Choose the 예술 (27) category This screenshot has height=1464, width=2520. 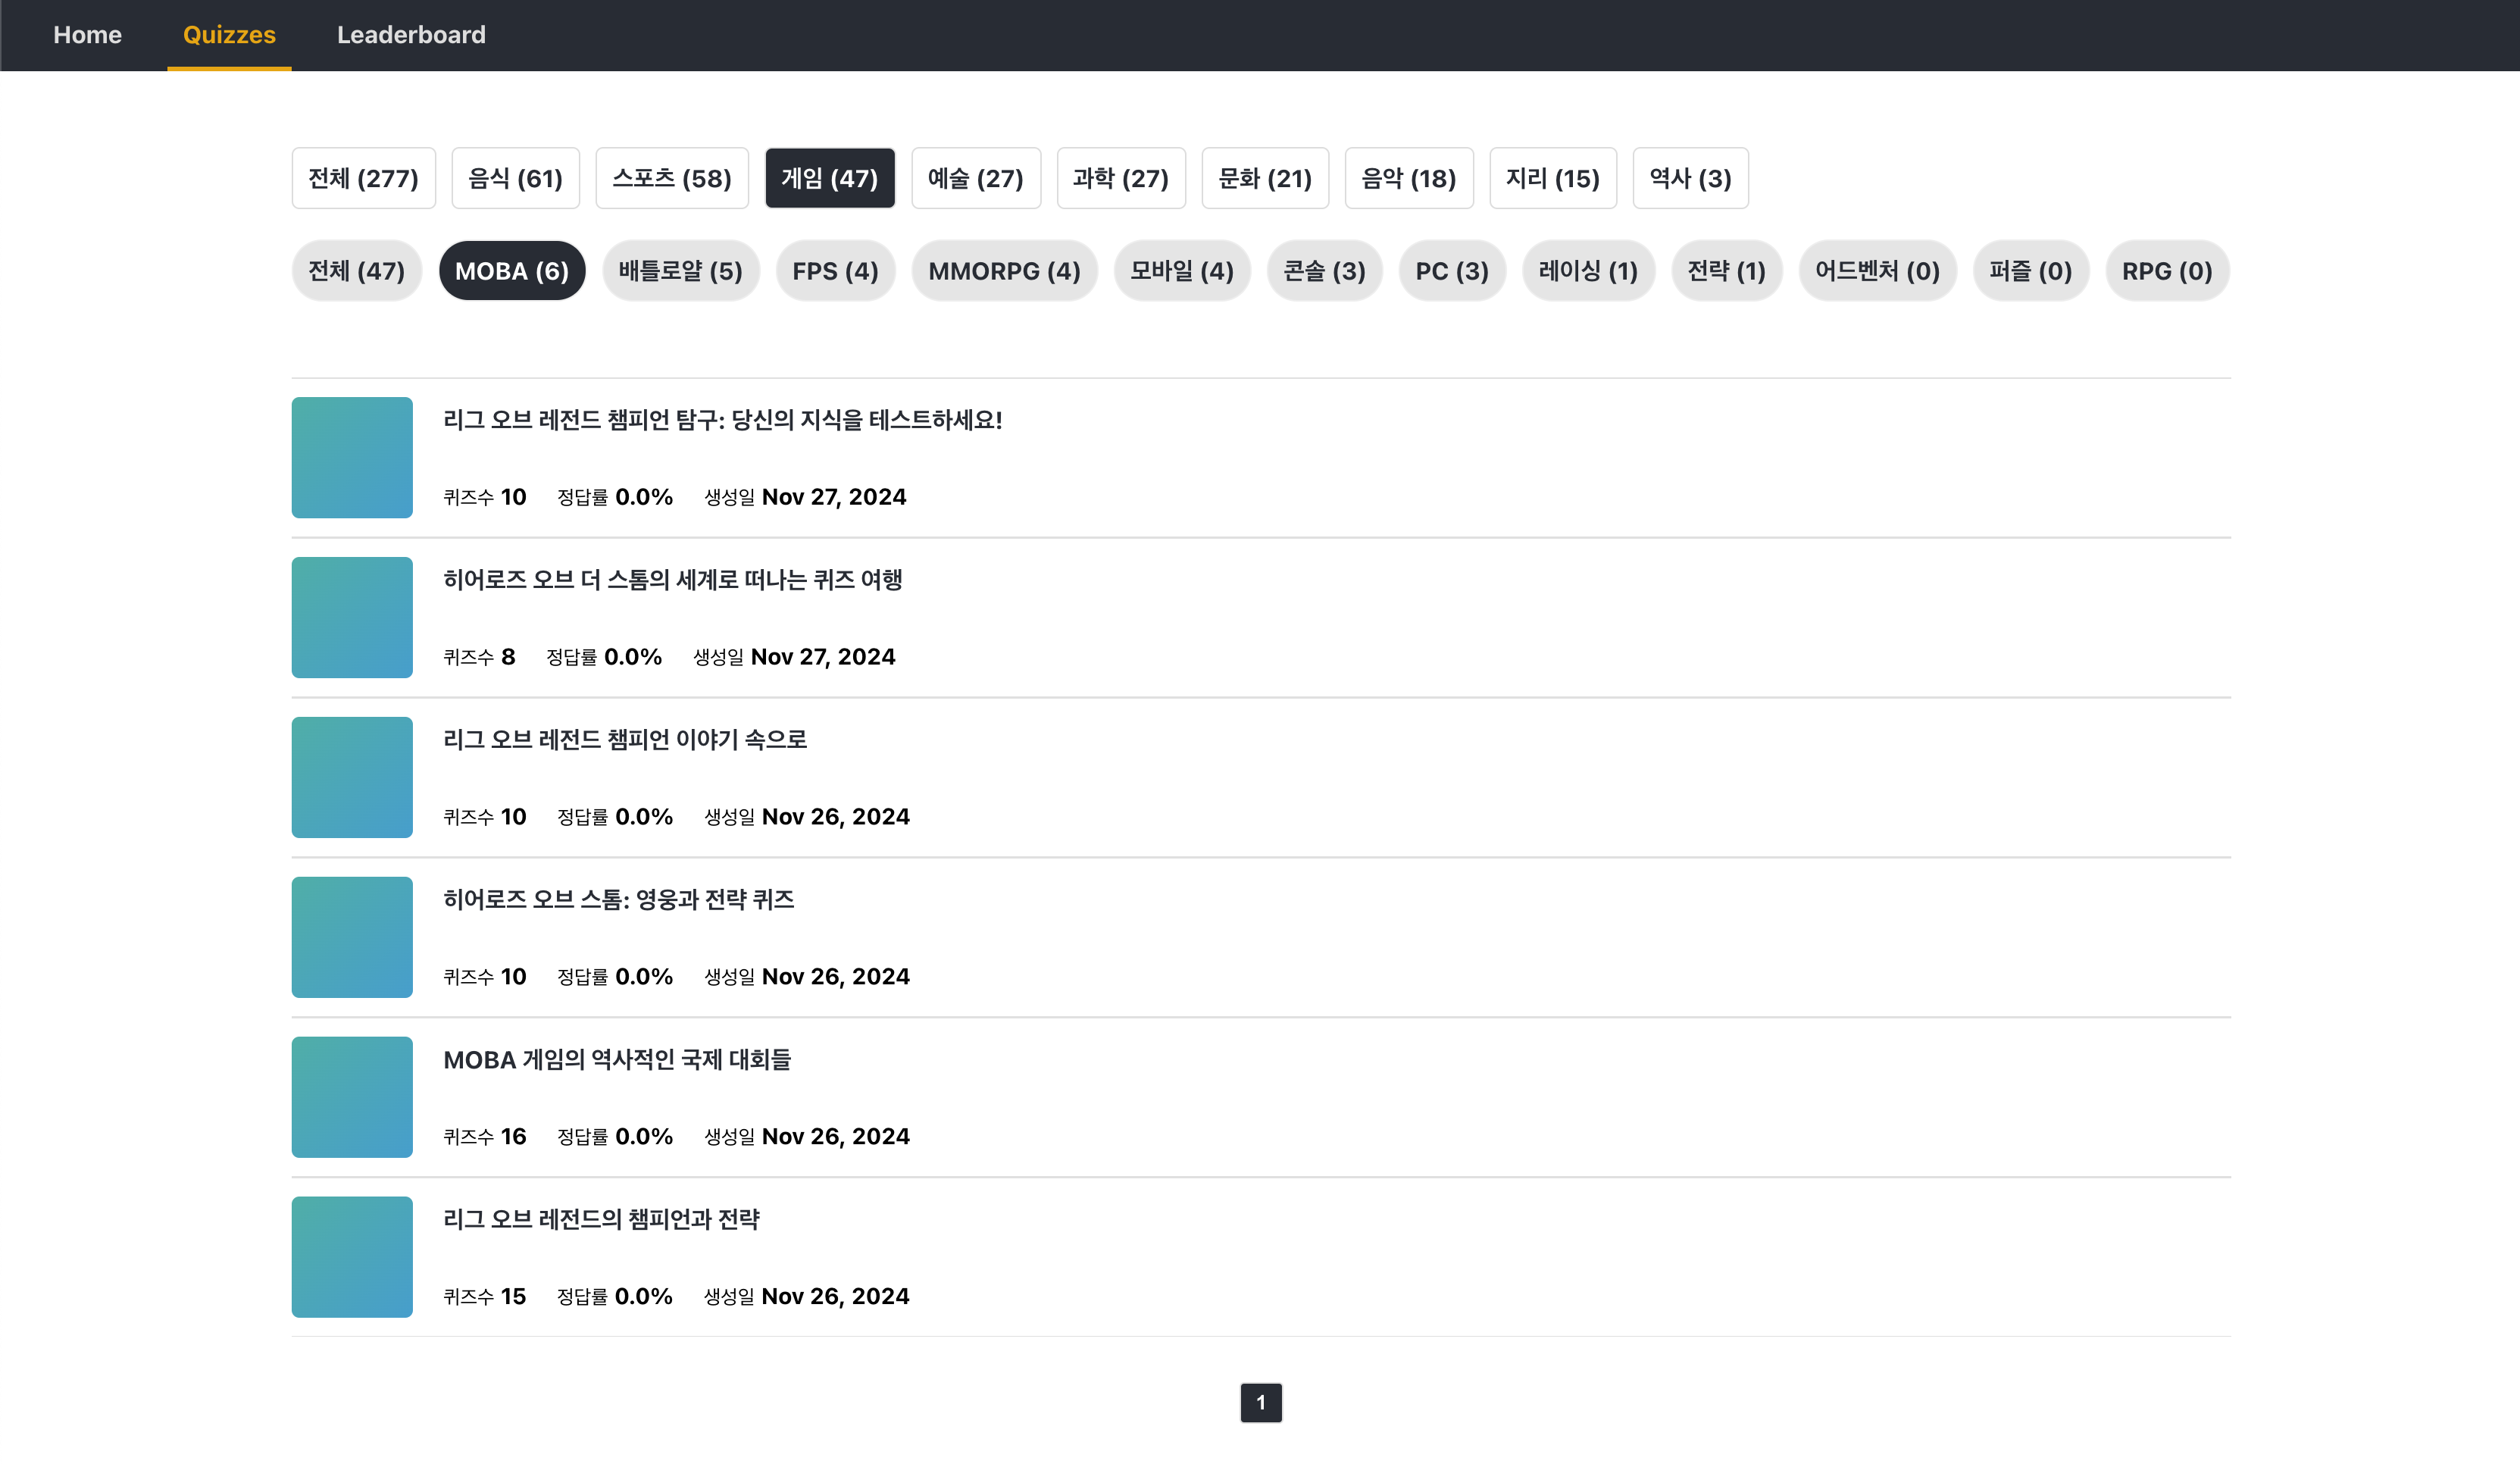coord(975,178)
